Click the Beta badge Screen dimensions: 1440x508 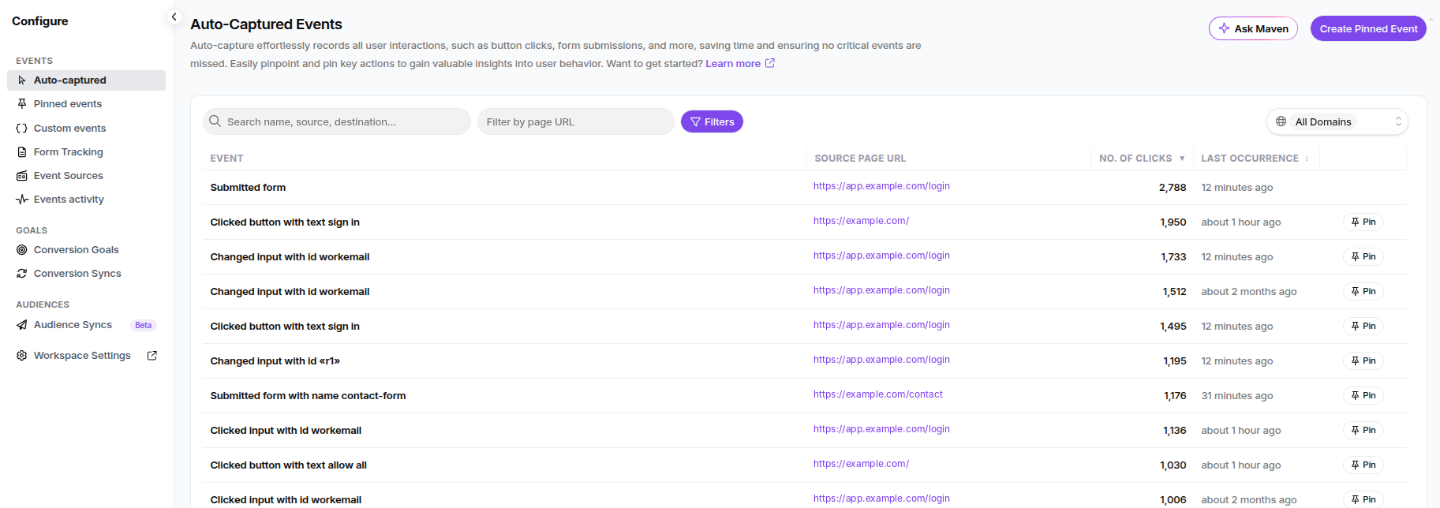coord(143,325)
